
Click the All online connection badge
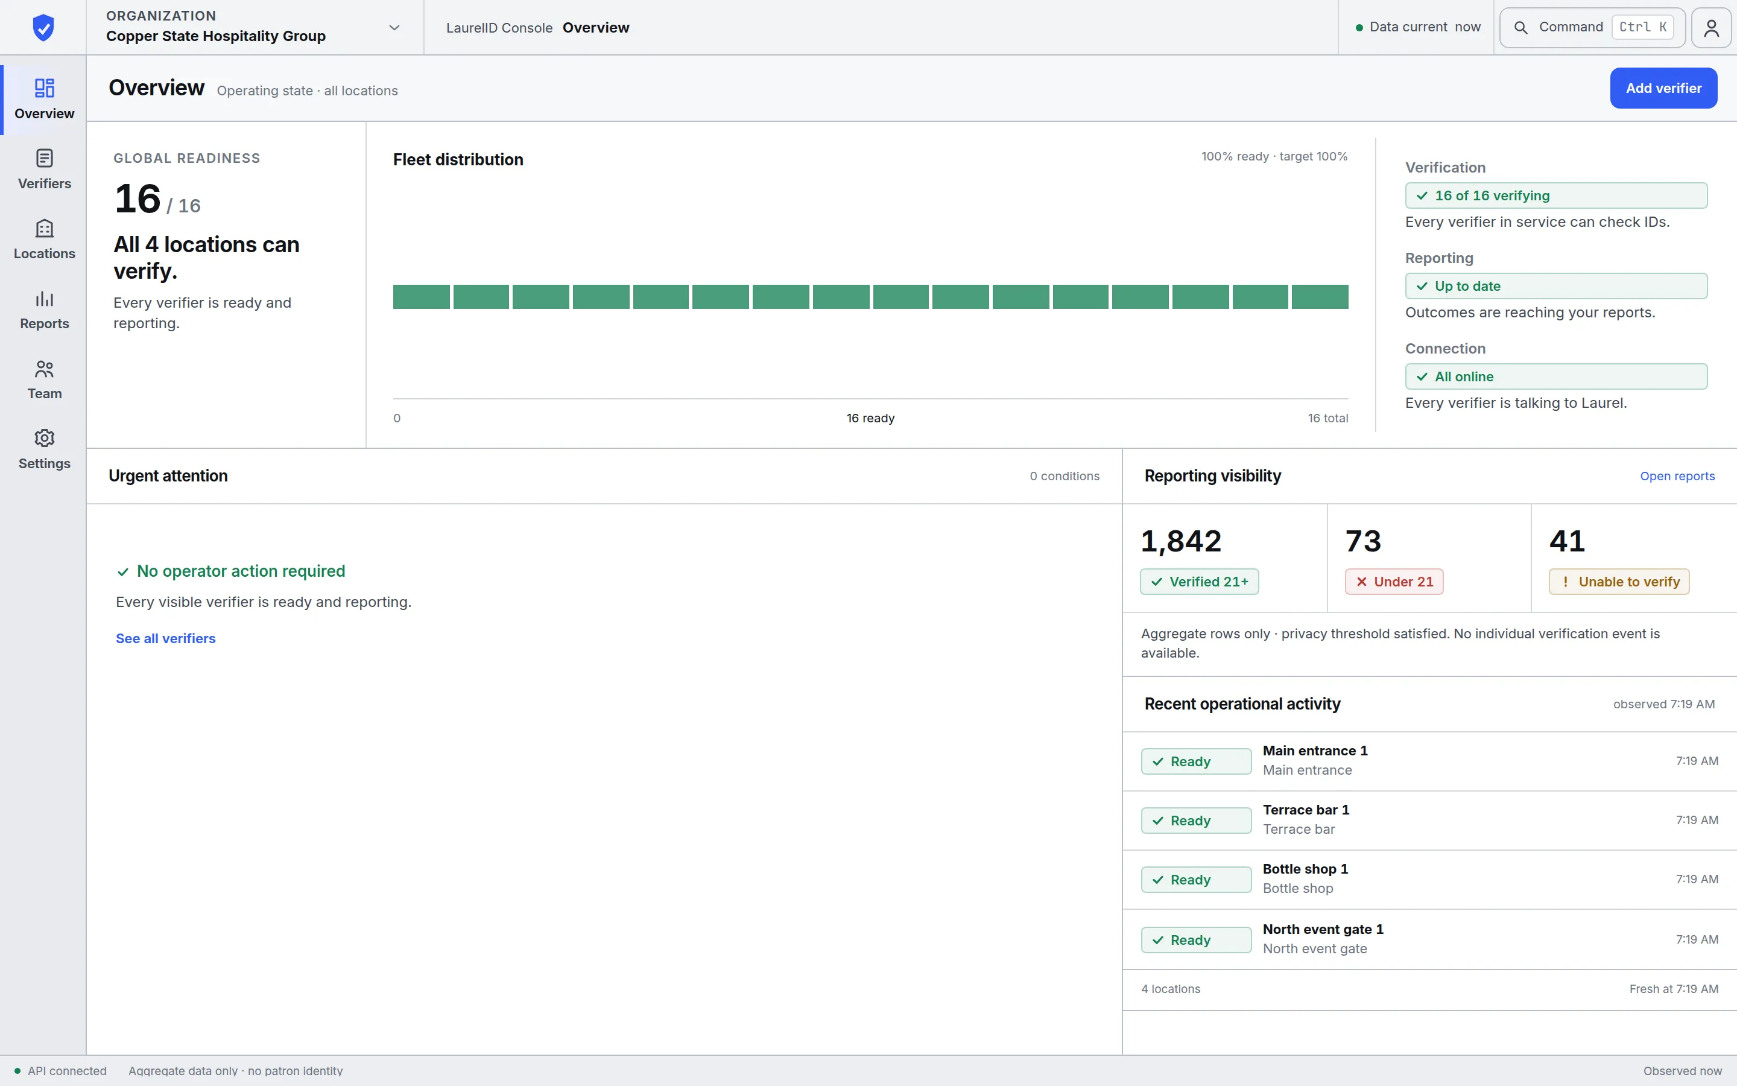1556,376
